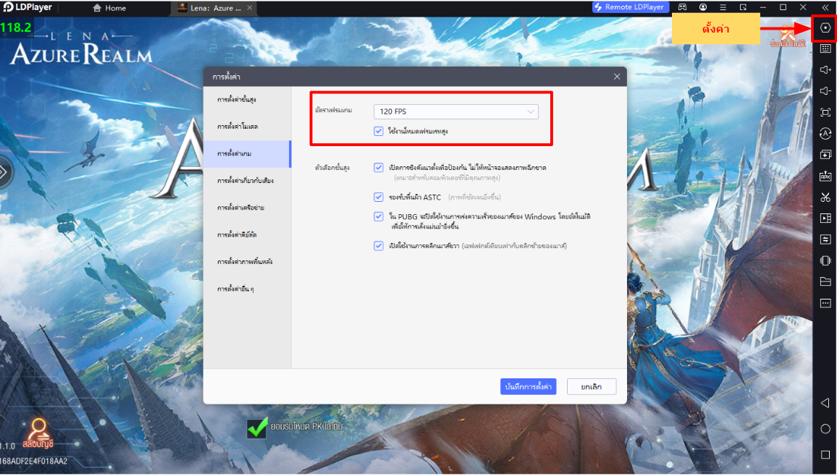Select การตั้งค่าเกม settings tab
837x476 pixels.
pyautogui.click(x=247, y=153)
